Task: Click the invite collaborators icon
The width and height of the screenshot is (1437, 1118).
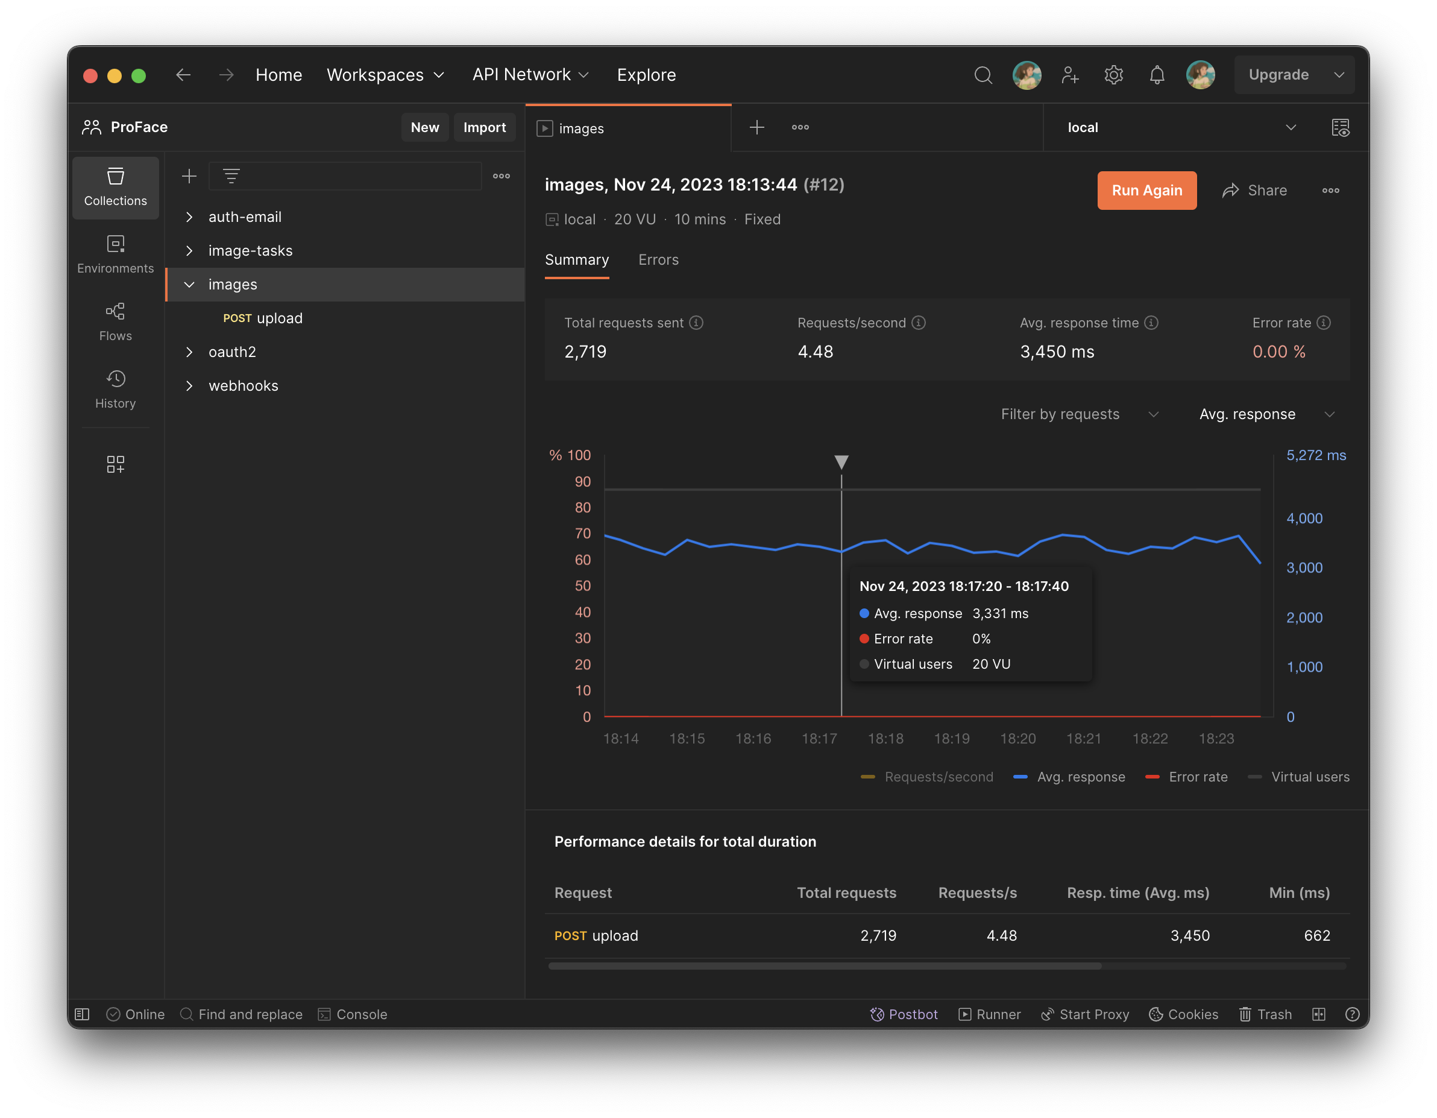Action: point(1070,75)
